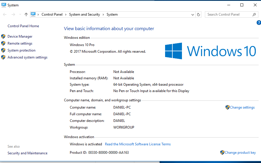Click the shield icon beside System protection
Screen dimensions: 261x163
3,50
